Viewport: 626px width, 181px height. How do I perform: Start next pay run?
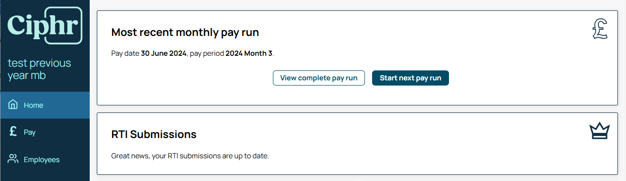point(411,78)
